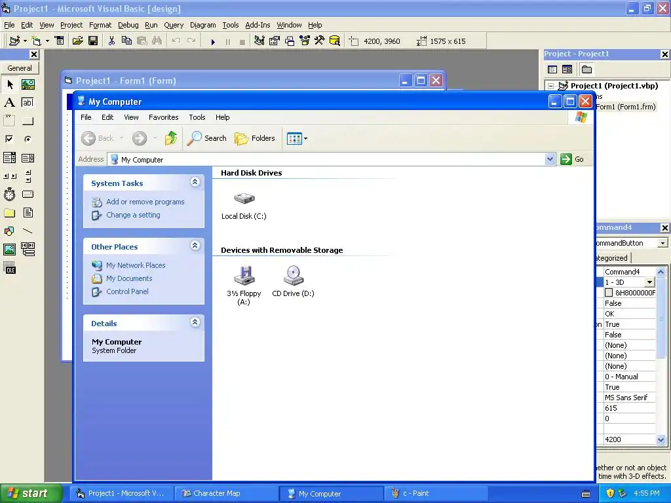This screenshot has width=671, height=503.
Task: Pick the Image control tool
Action: click(9, 250)
